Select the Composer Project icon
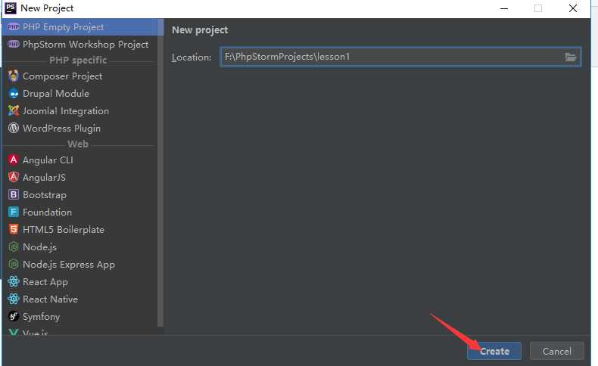This screenshot has height=366, width=598. 14,76
